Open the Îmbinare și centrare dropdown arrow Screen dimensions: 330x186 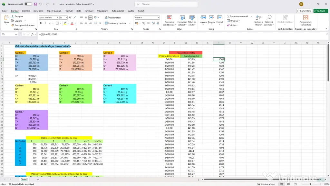(130, 23)
